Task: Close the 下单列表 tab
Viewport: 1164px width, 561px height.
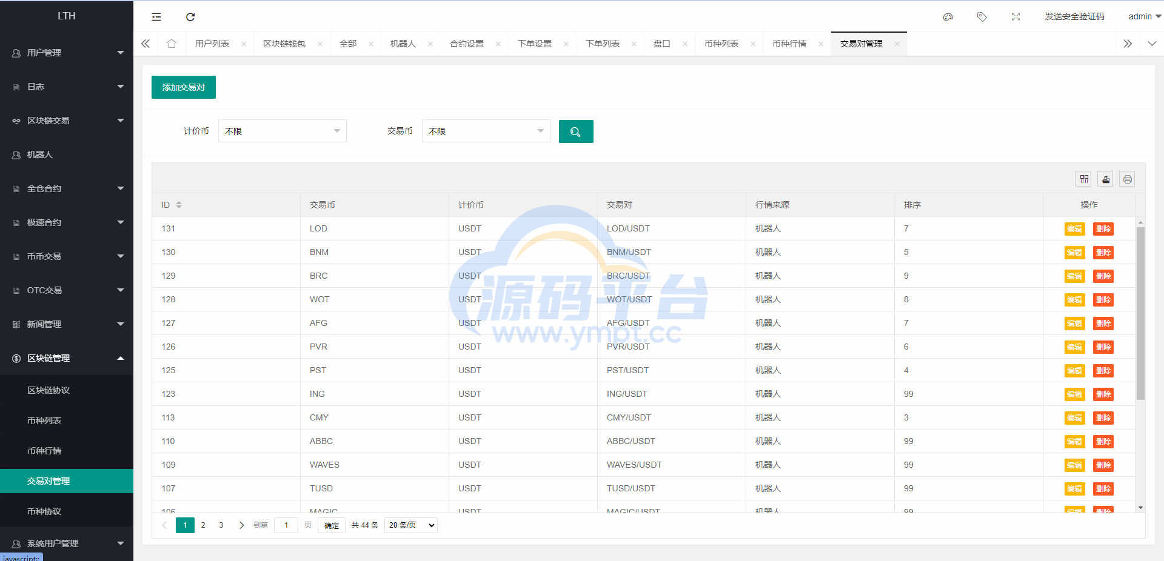Action: click(x=634, y=44)
